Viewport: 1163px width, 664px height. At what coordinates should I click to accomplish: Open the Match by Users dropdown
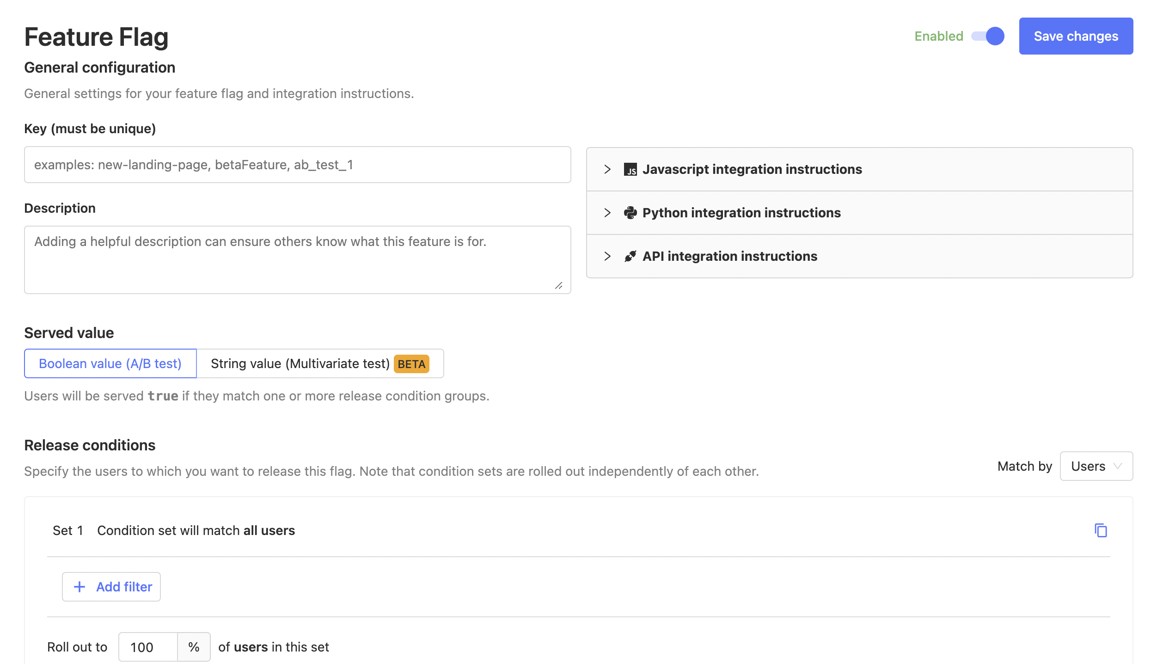[1097, 466]
